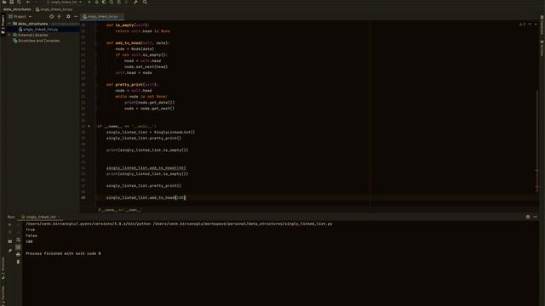
Task: Toggle the Structure tool window button
Action: coord(3,268)
